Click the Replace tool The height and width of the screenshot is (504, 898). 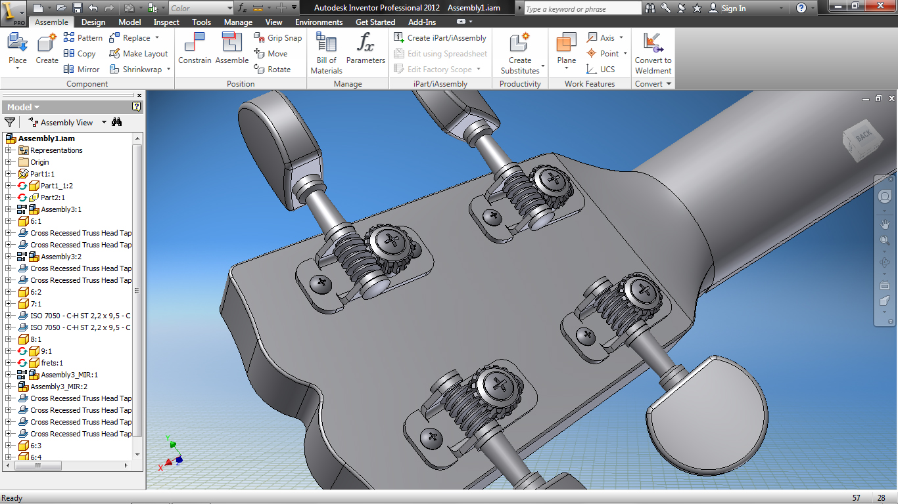click(134, 38)
